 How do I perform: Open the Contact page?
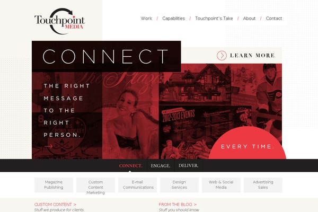tap(274, 19)
